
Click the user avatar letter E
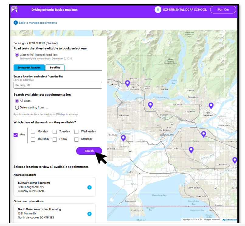158,10
